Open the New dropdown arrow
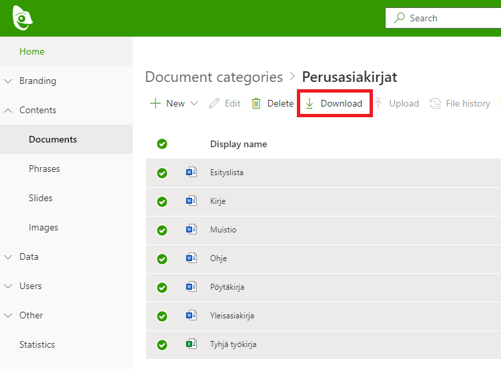The width and height of the screenshot is (501, 369). (x=194, y=103)
